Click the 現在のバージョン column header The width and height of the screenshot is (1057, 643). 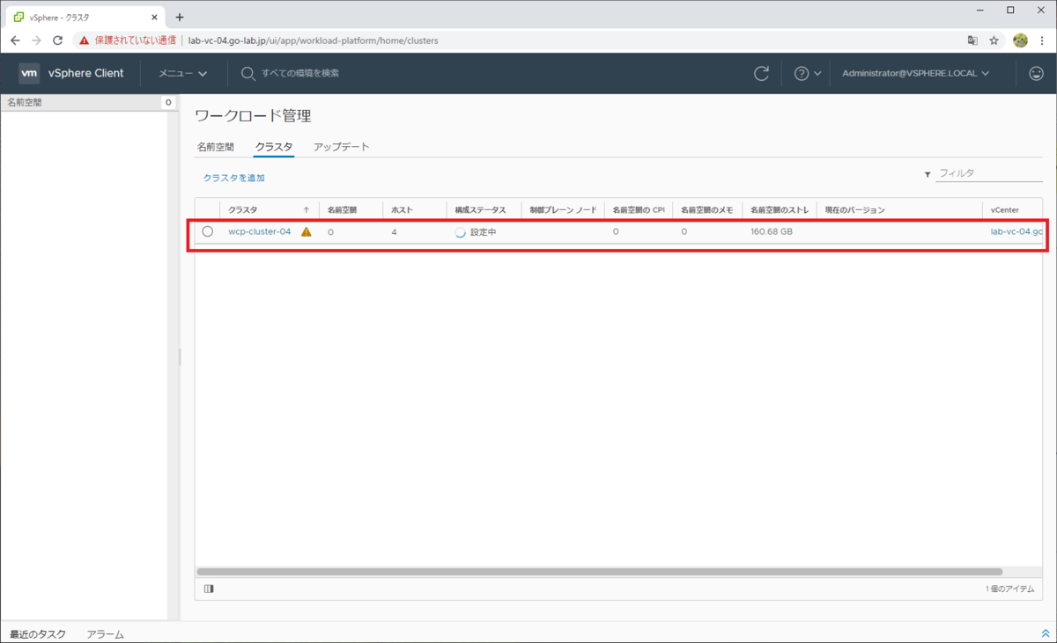point(854,210)
